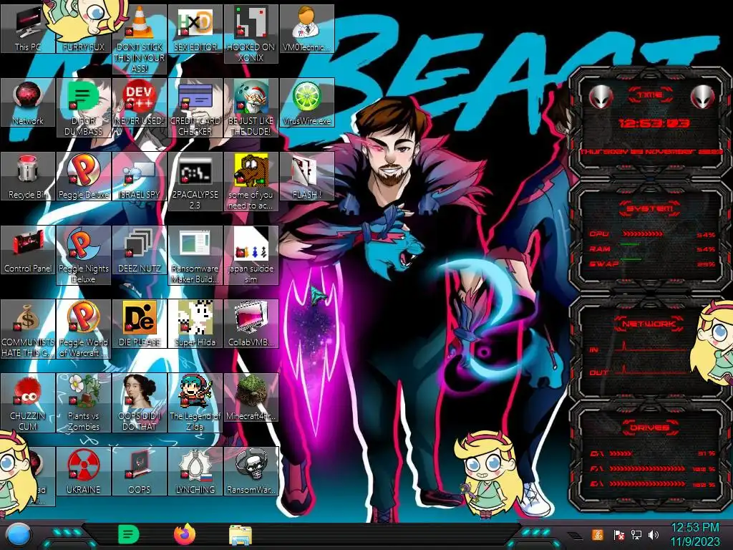Viewport: 733px width, 550px height.
Task: Select the VirusWire.exe lime icon
Action: point(307,102)
